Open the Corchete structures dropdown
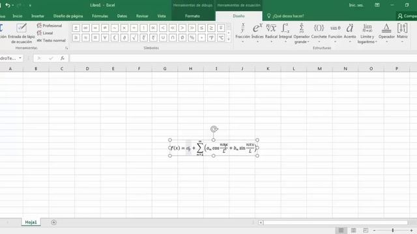Screen dimensions: 417x234 [x=319, y=33]
